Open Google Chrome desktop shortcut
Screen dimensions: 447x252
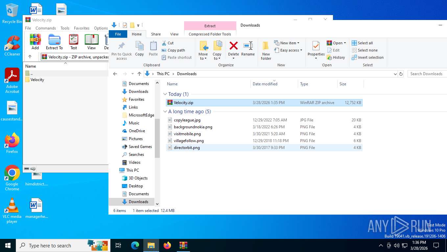pyautogui.click(x=12, y=178)
